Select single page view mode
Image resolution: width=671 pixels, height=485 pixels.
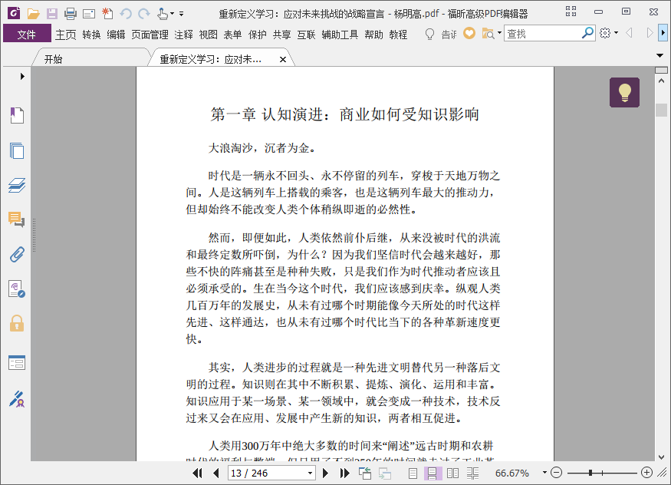(413, 473)
